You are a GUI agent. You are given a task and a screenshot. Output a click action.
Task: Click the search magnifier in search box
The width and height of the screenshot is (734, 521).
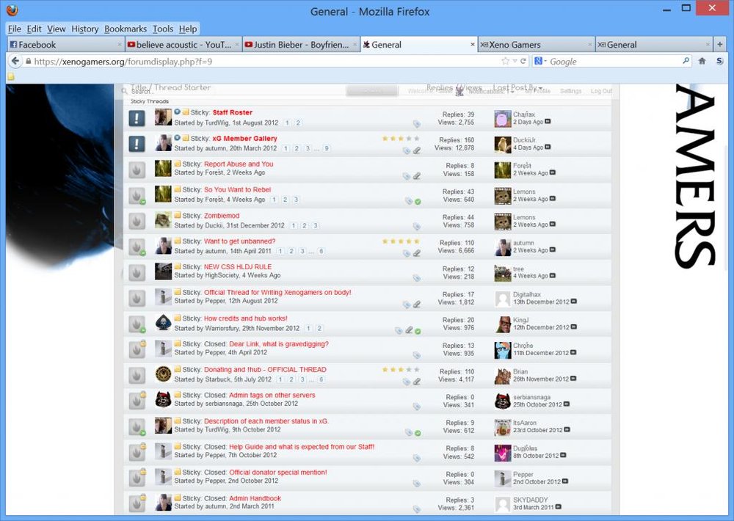686,60
